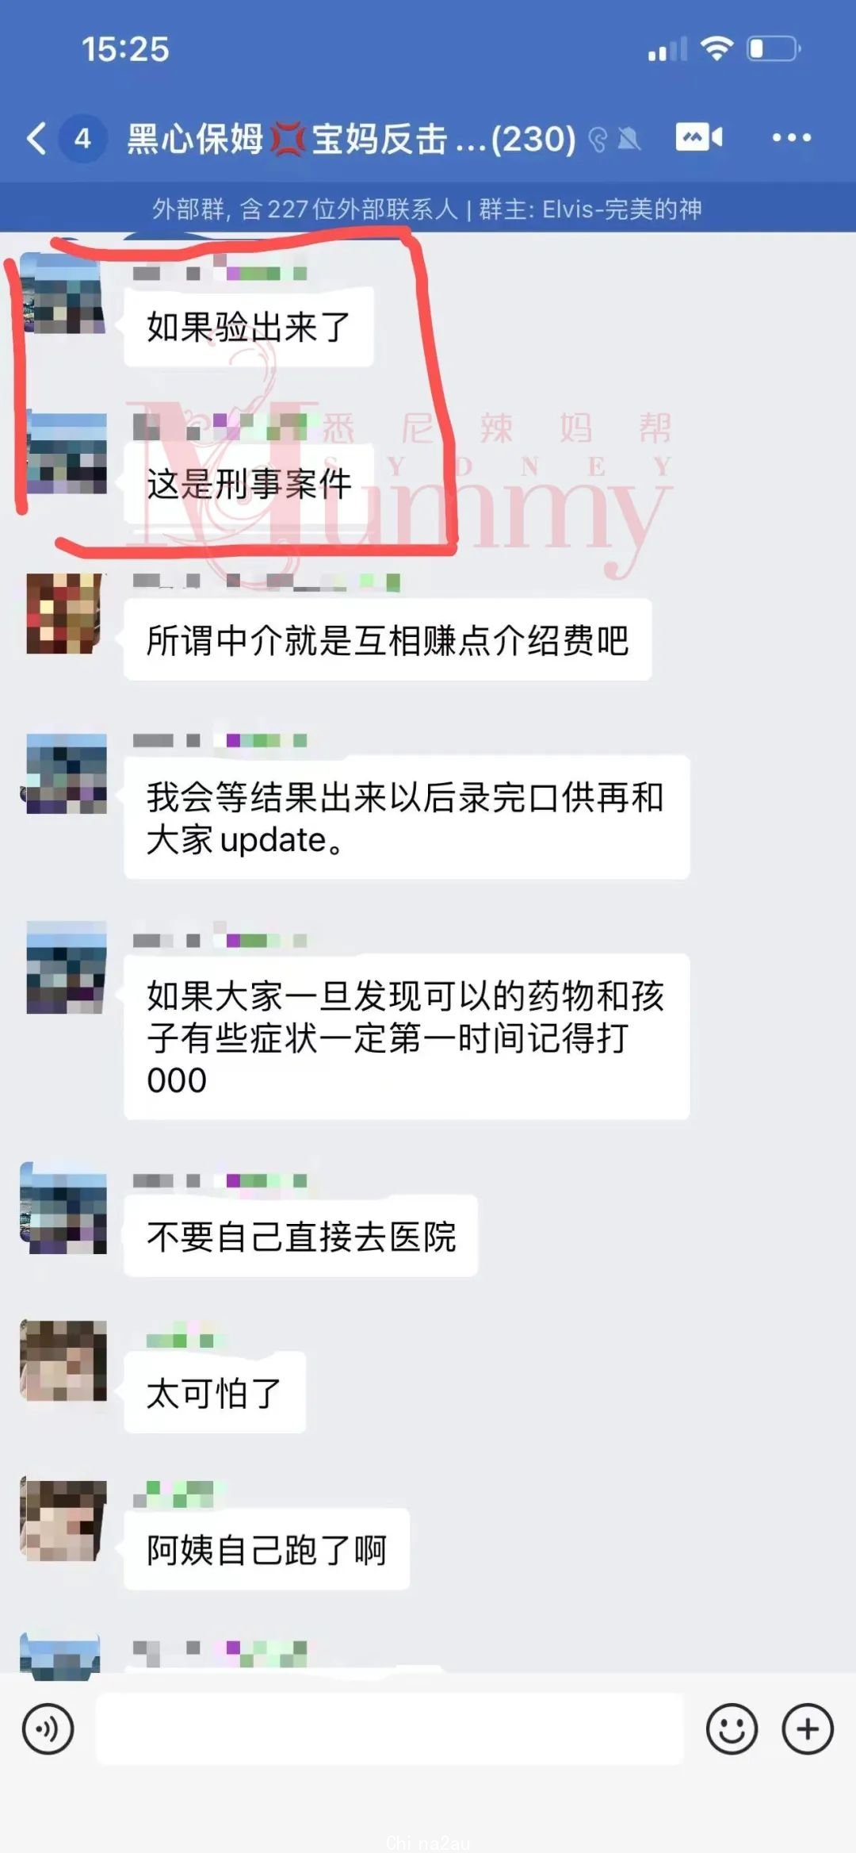
Task: Tap the voice input icon
Action: pyautogui.click(x=48, y=1728)
